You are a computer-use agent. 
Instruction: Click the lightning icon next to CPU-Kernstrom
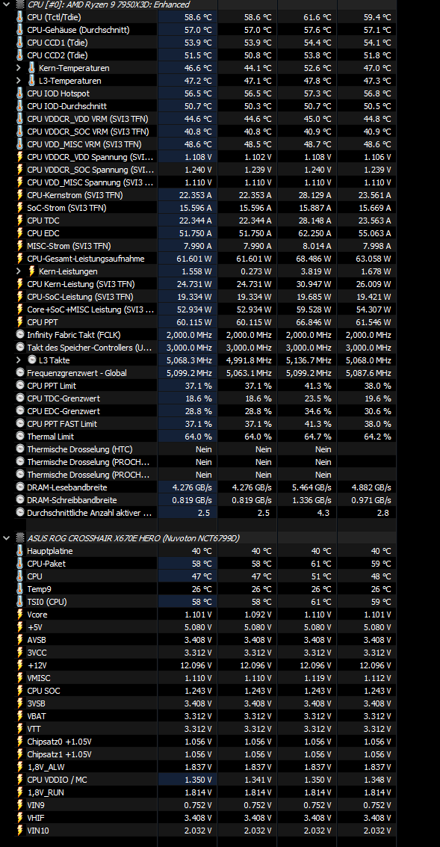20,195
